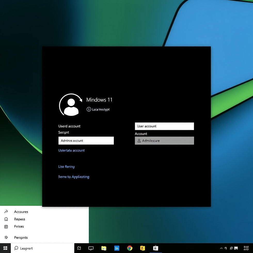The image size is (253, 253).
Task: Open Task View from the taskbar
Action: pos(91,248)
